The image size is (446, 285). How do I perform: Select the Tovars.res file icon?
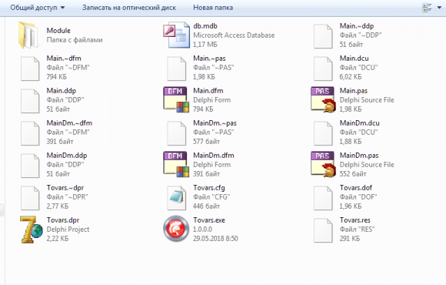coord(323,230)
